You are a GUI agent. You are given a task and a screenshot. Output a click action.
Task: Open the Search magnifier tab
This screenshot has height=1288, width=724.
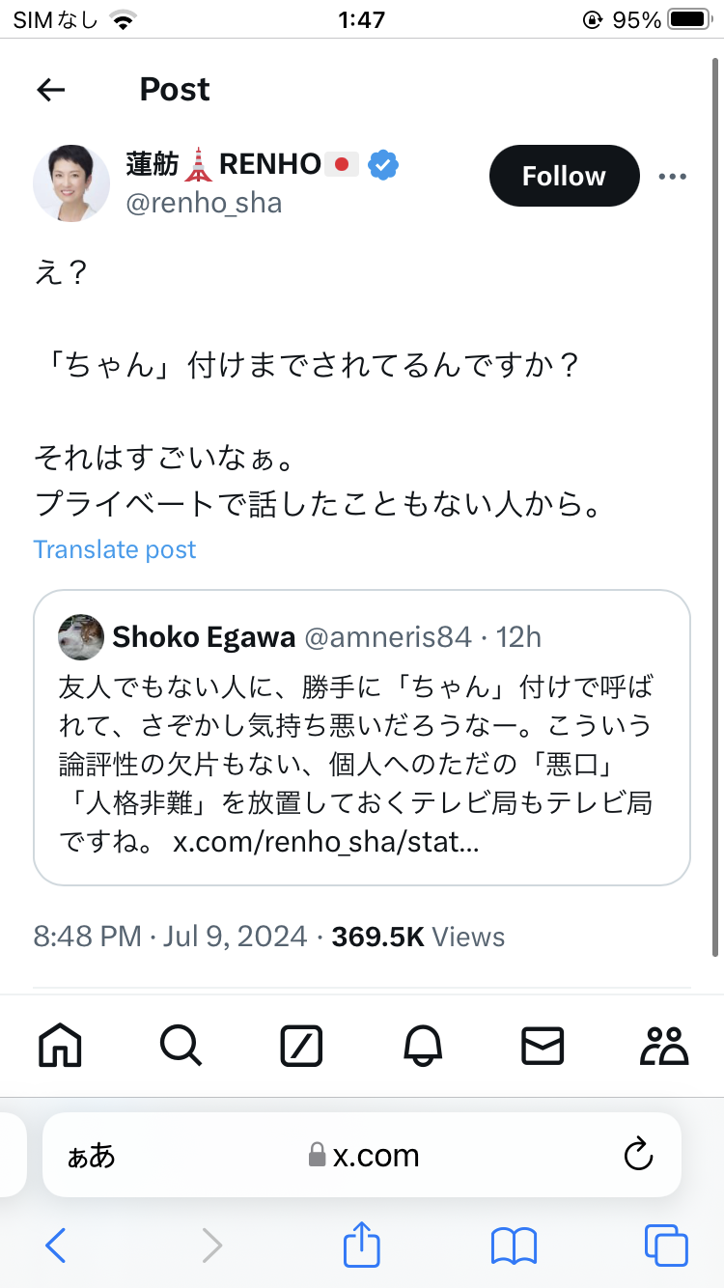(181, 1046)
